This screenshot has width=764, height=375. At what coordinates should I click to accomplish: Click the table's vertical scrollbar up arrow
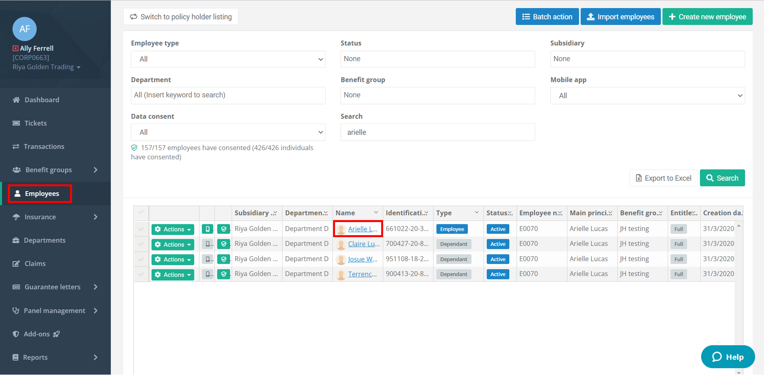pyautogui.click(x=739, y=226)
